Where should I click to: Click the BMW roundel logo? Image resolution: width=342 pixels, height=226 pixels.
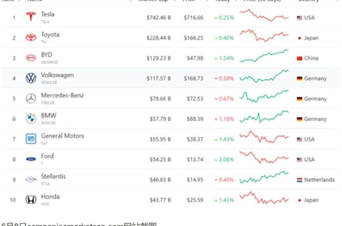pos(31,119)
